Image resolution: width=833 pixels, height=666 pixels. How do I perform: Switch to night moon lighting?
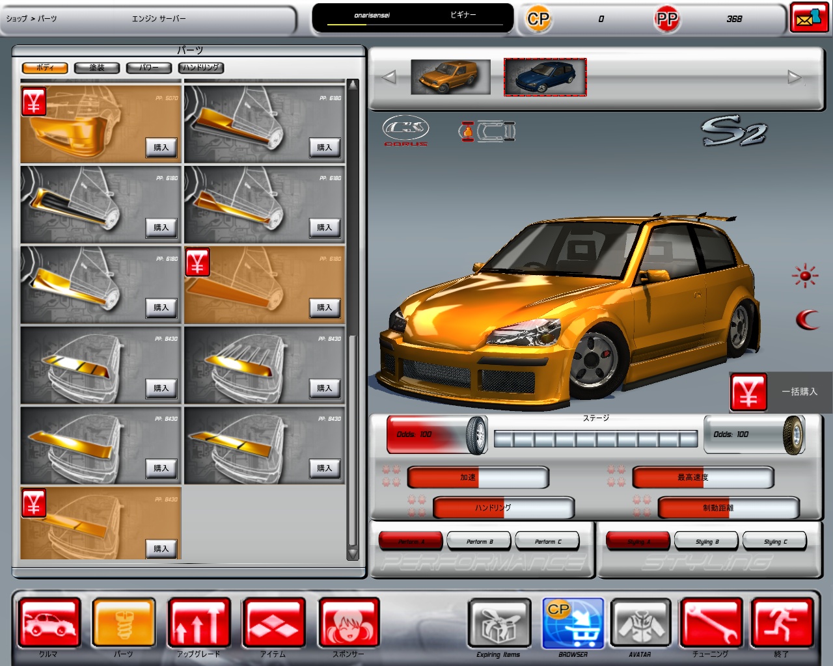(807, 319)
